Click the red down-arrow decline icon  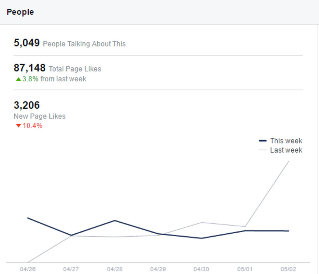[18, 126]
